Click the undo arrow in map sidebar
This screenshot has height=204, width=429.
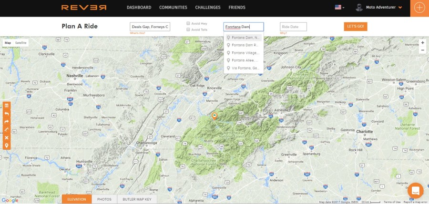click(x=7, y=114)
